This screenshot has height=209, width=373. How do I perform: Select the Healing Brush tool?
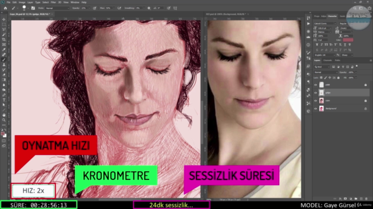(x=4, y=55)
